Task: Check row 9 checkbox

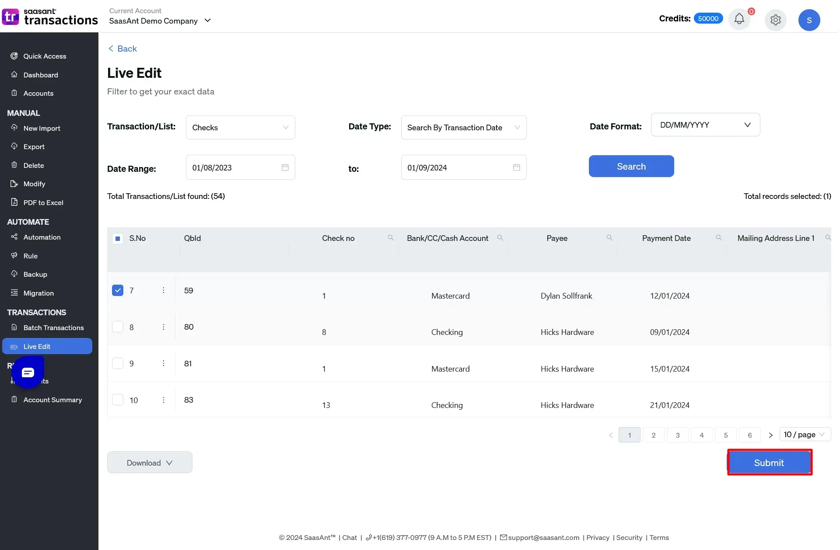Action: 118,363
